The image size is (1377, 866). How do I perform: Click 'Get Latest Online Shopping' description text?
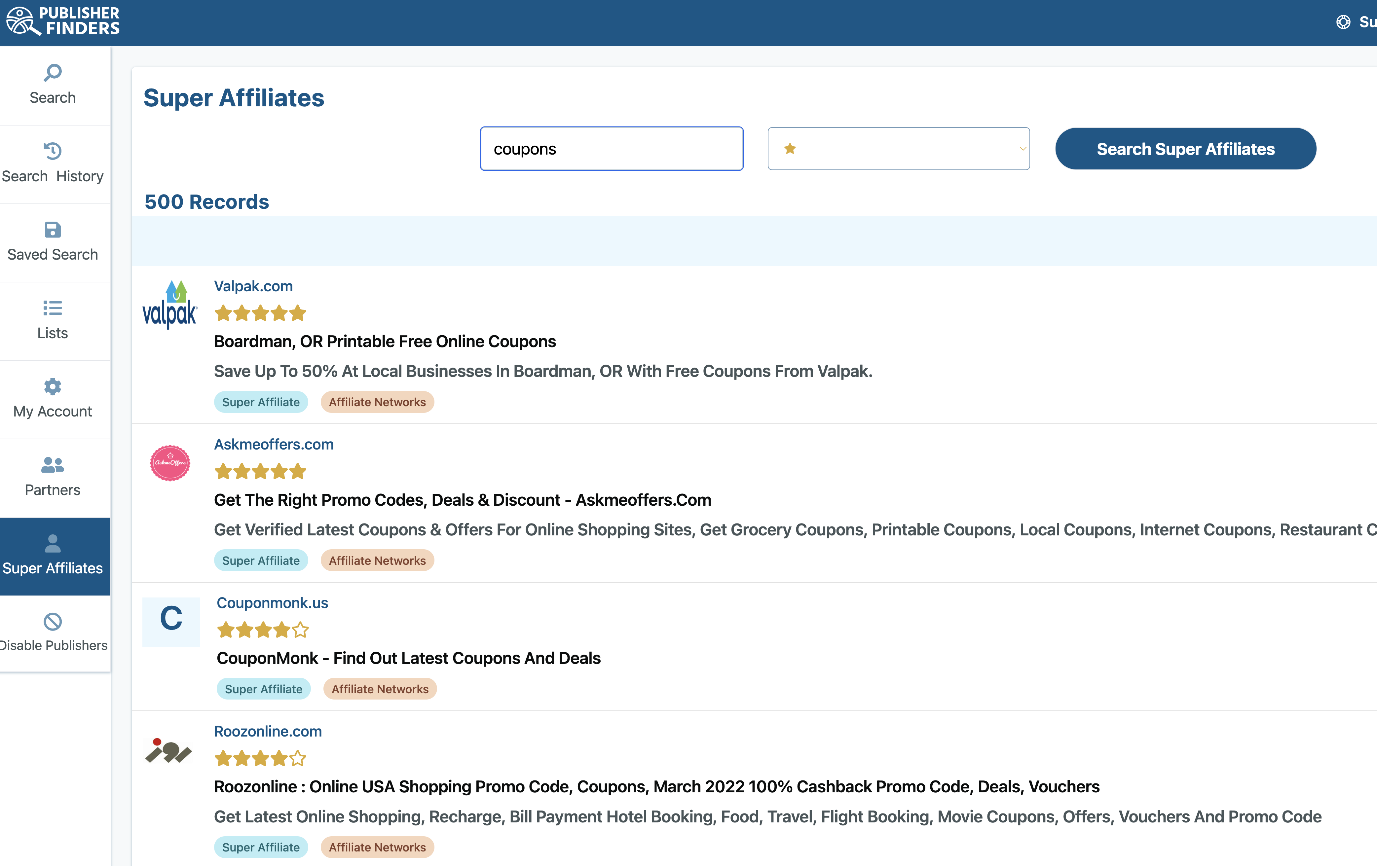(768, 817)
